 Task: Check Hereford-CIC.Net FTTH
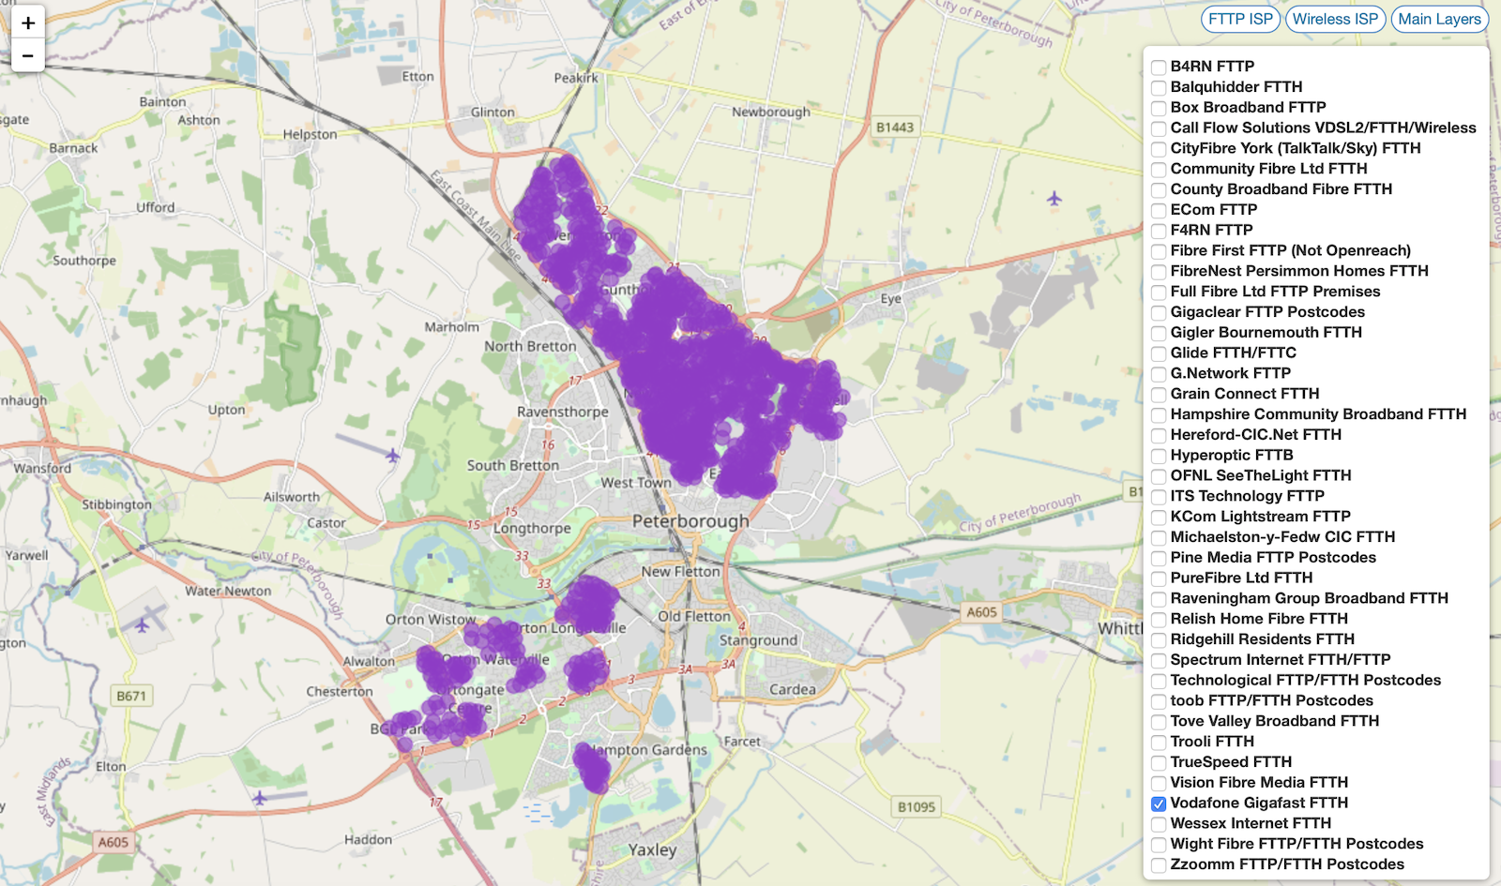pos(1159,436)
